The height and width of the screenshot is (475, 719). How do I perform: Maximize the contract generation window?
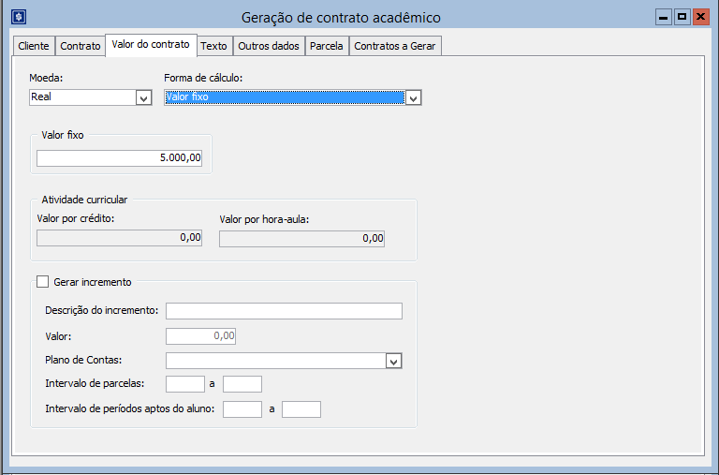click(682, 17)
